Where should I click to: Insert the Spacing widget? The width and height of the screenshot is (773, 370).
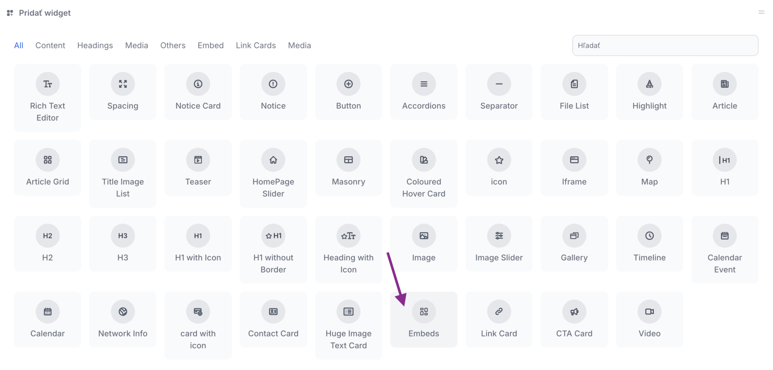(x=123, y=92)
